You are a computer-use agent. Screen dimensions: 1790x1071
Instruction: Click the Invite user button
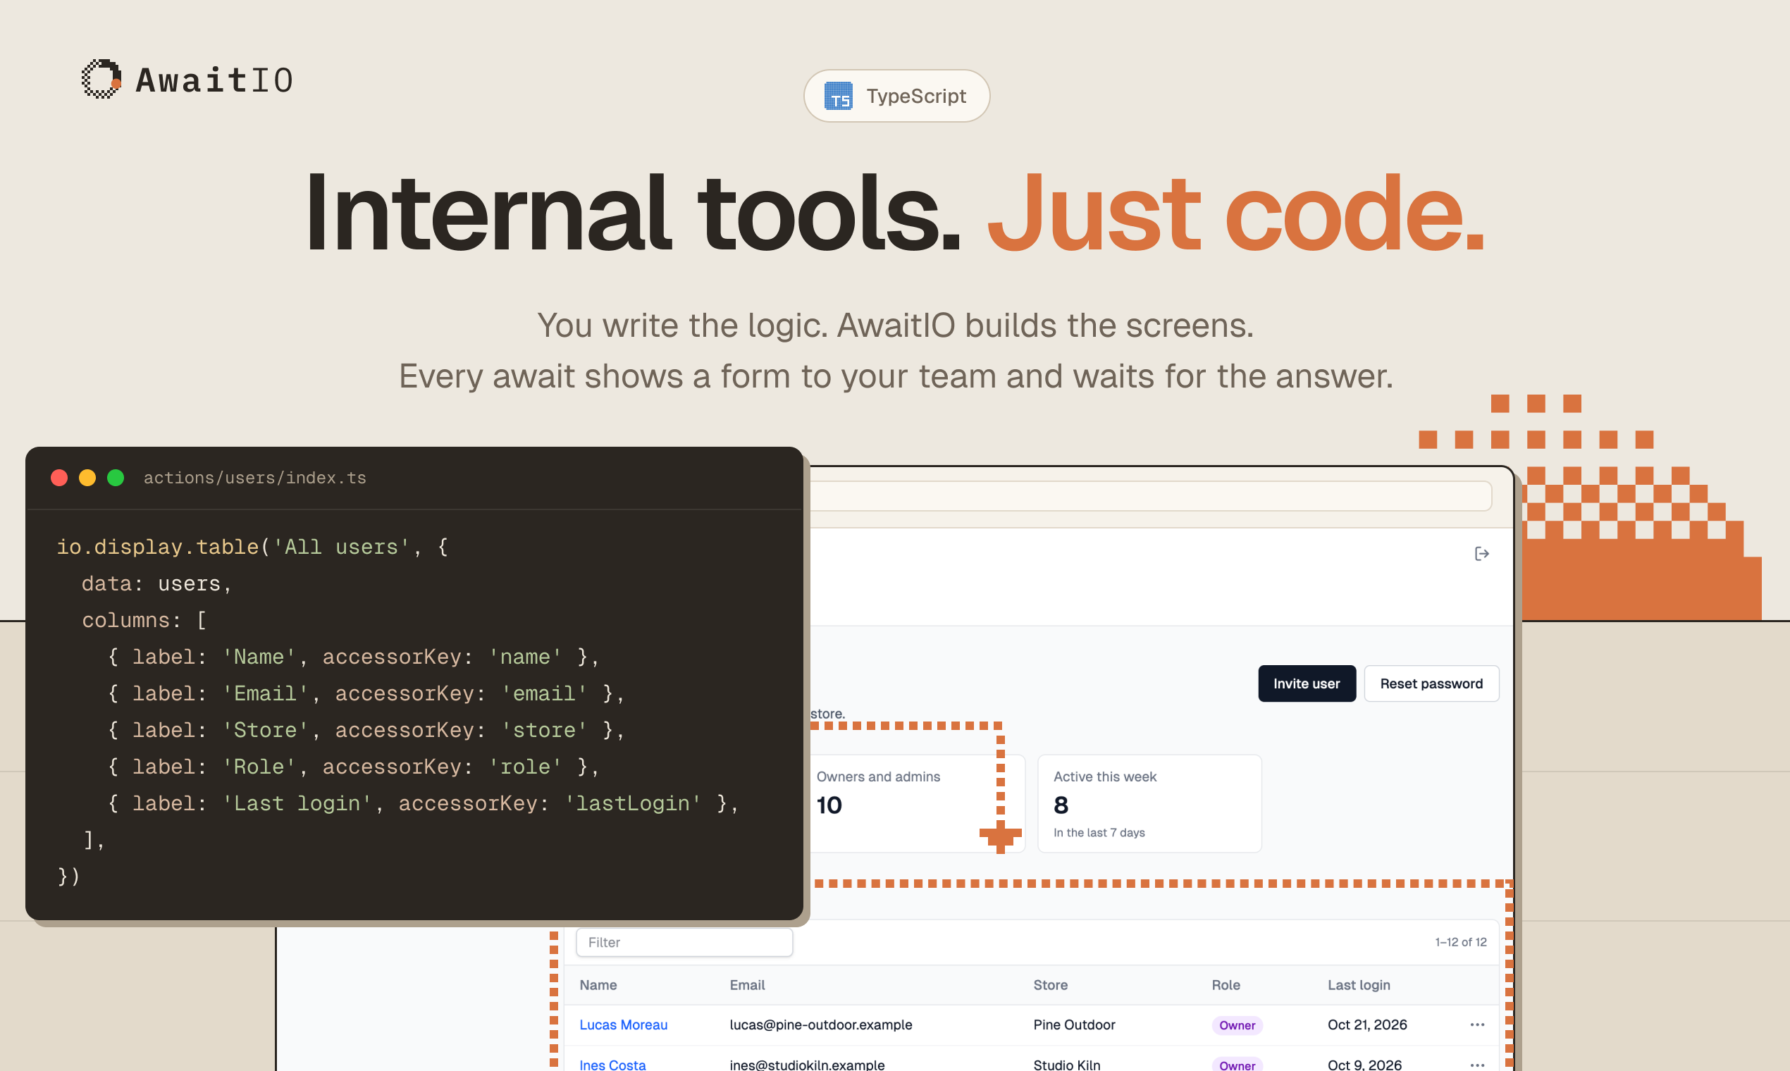[x=1307, y=683]
